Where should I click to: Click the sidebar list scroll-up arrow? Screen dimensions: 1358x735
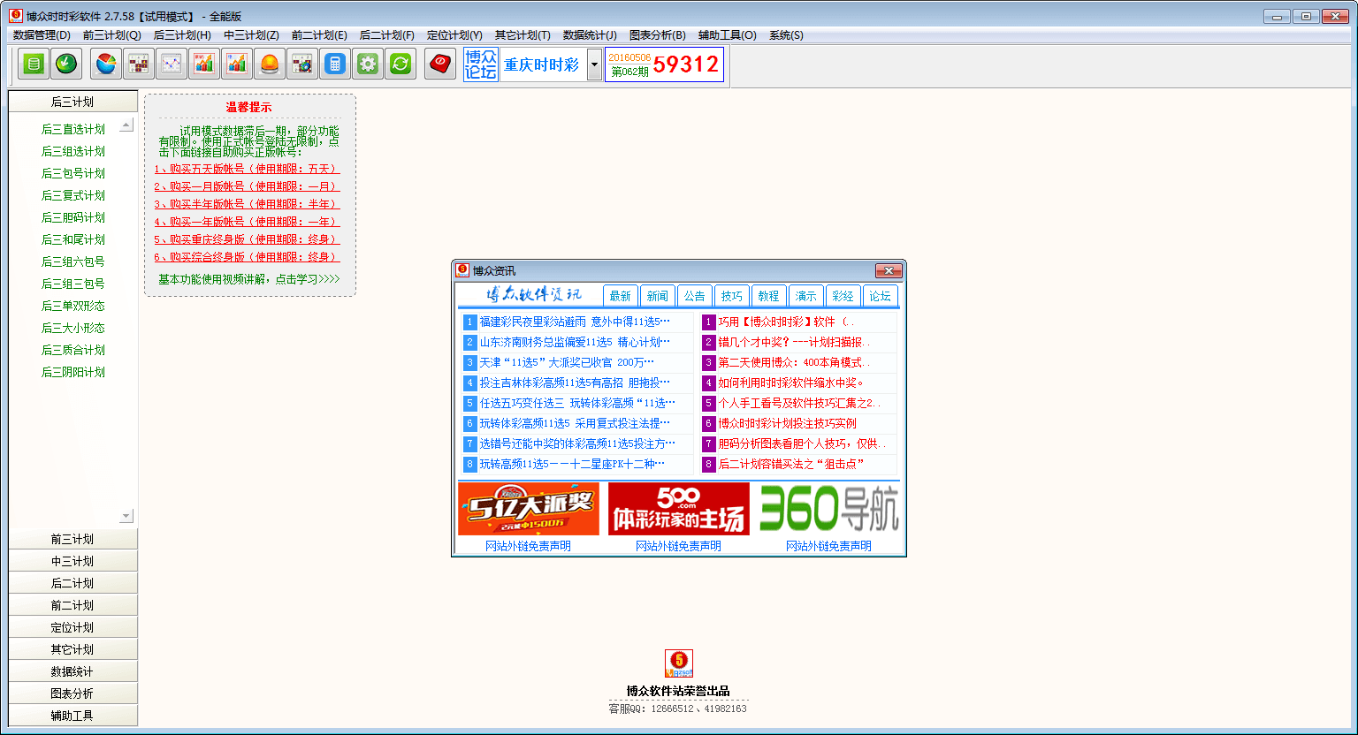126,125
